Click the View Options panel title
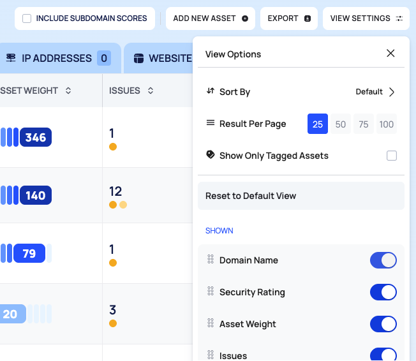The image size is (416, 361). (233, 54)
